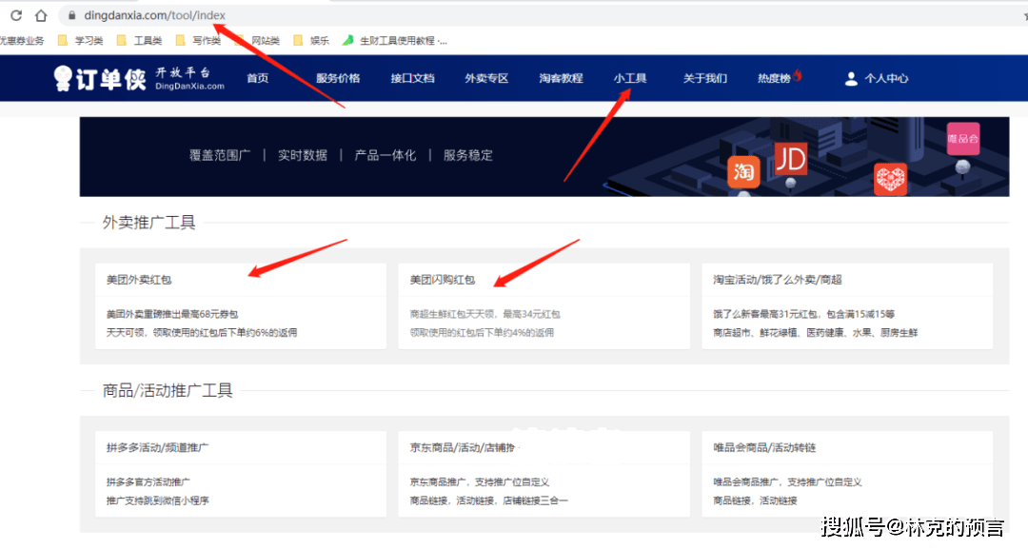Click the text 推广支持跳到微信小程序
1028x549 pixels.
click(x=157, y=500)
